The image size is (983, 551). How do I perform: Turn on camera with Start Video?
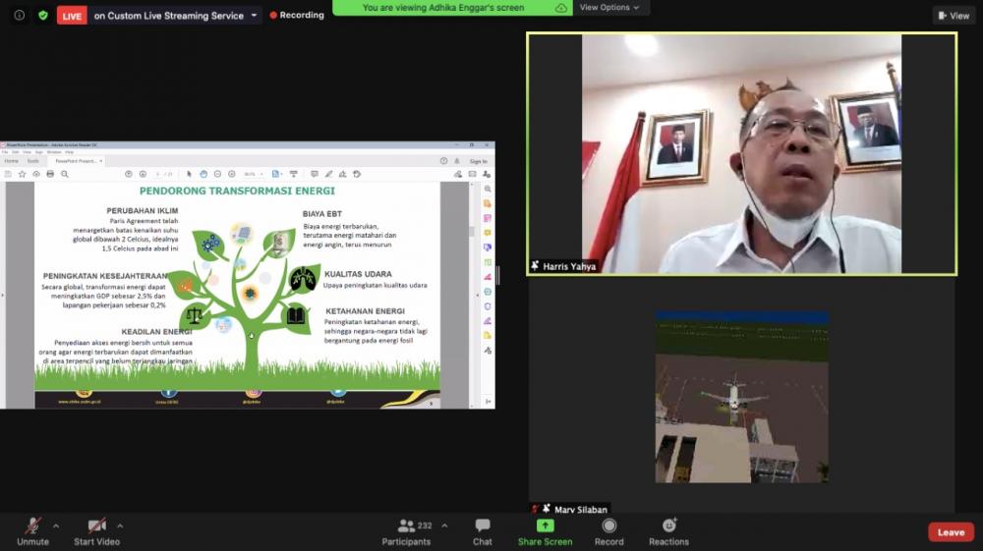pos(96,525)
